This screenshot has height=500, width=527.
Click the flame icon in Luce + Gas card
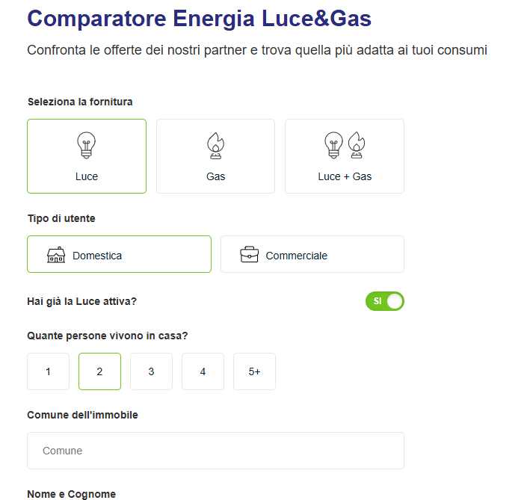click(x=357, y=146)
